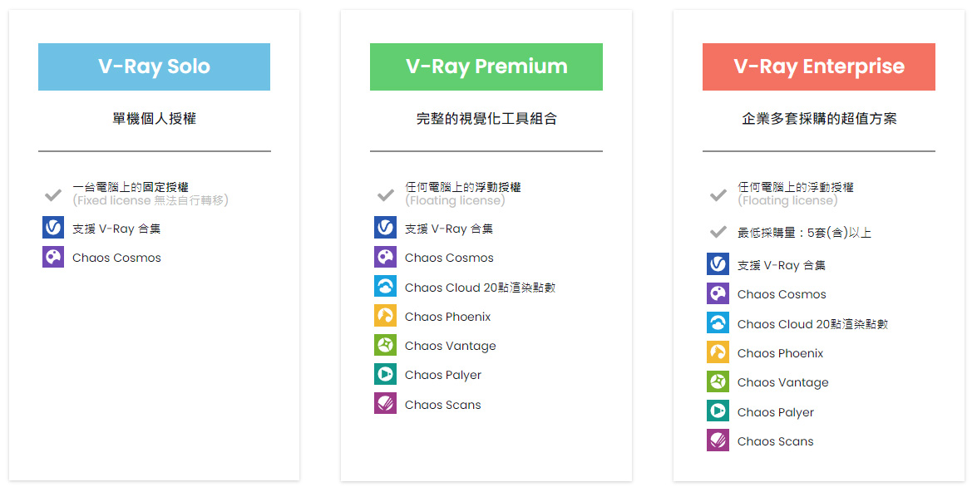The width and height of the screenshot is (977, 492).
Task: Click the Chaos Scans icon under Enterprise
Action: coord(718,440)
